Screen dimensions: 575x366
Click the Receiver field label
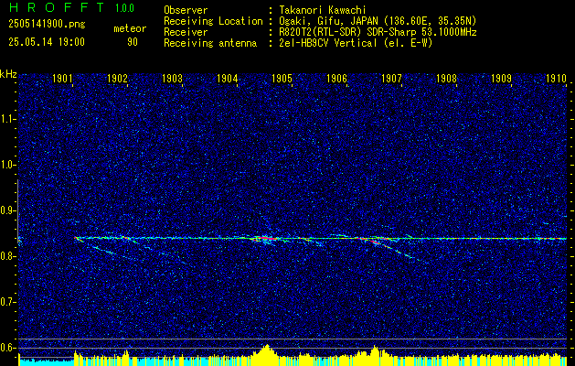pos(186,32)
